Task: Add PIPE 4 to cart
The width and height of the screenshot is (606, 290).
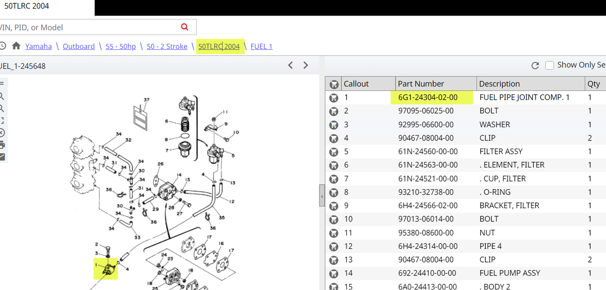Action: 334,246
